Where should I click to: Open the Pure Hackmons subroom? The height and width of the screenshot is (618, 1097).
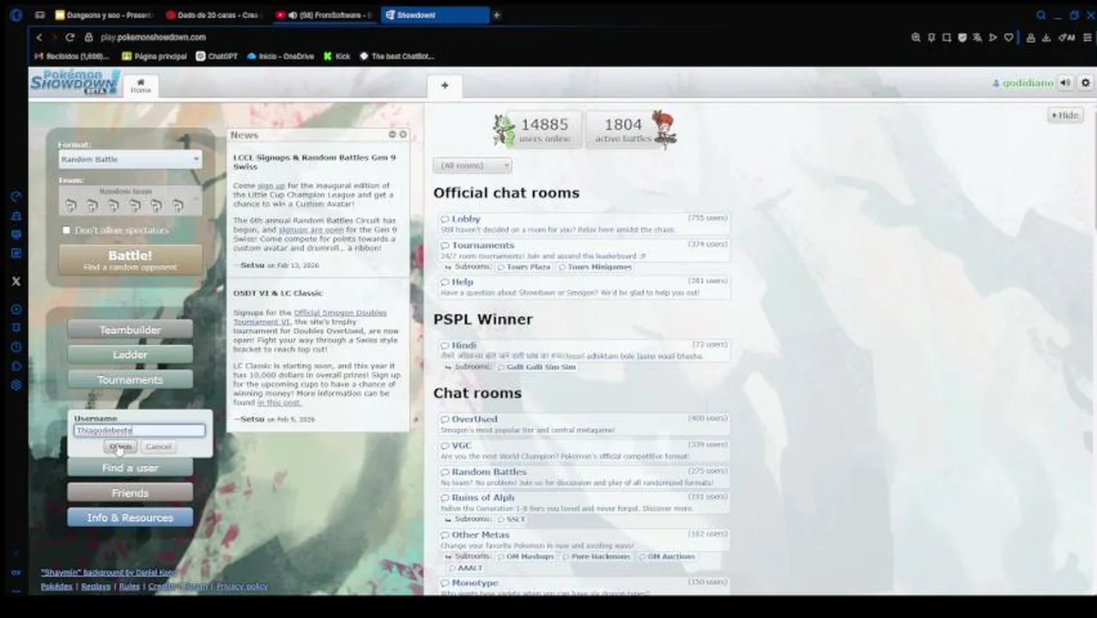coord(595,556)
